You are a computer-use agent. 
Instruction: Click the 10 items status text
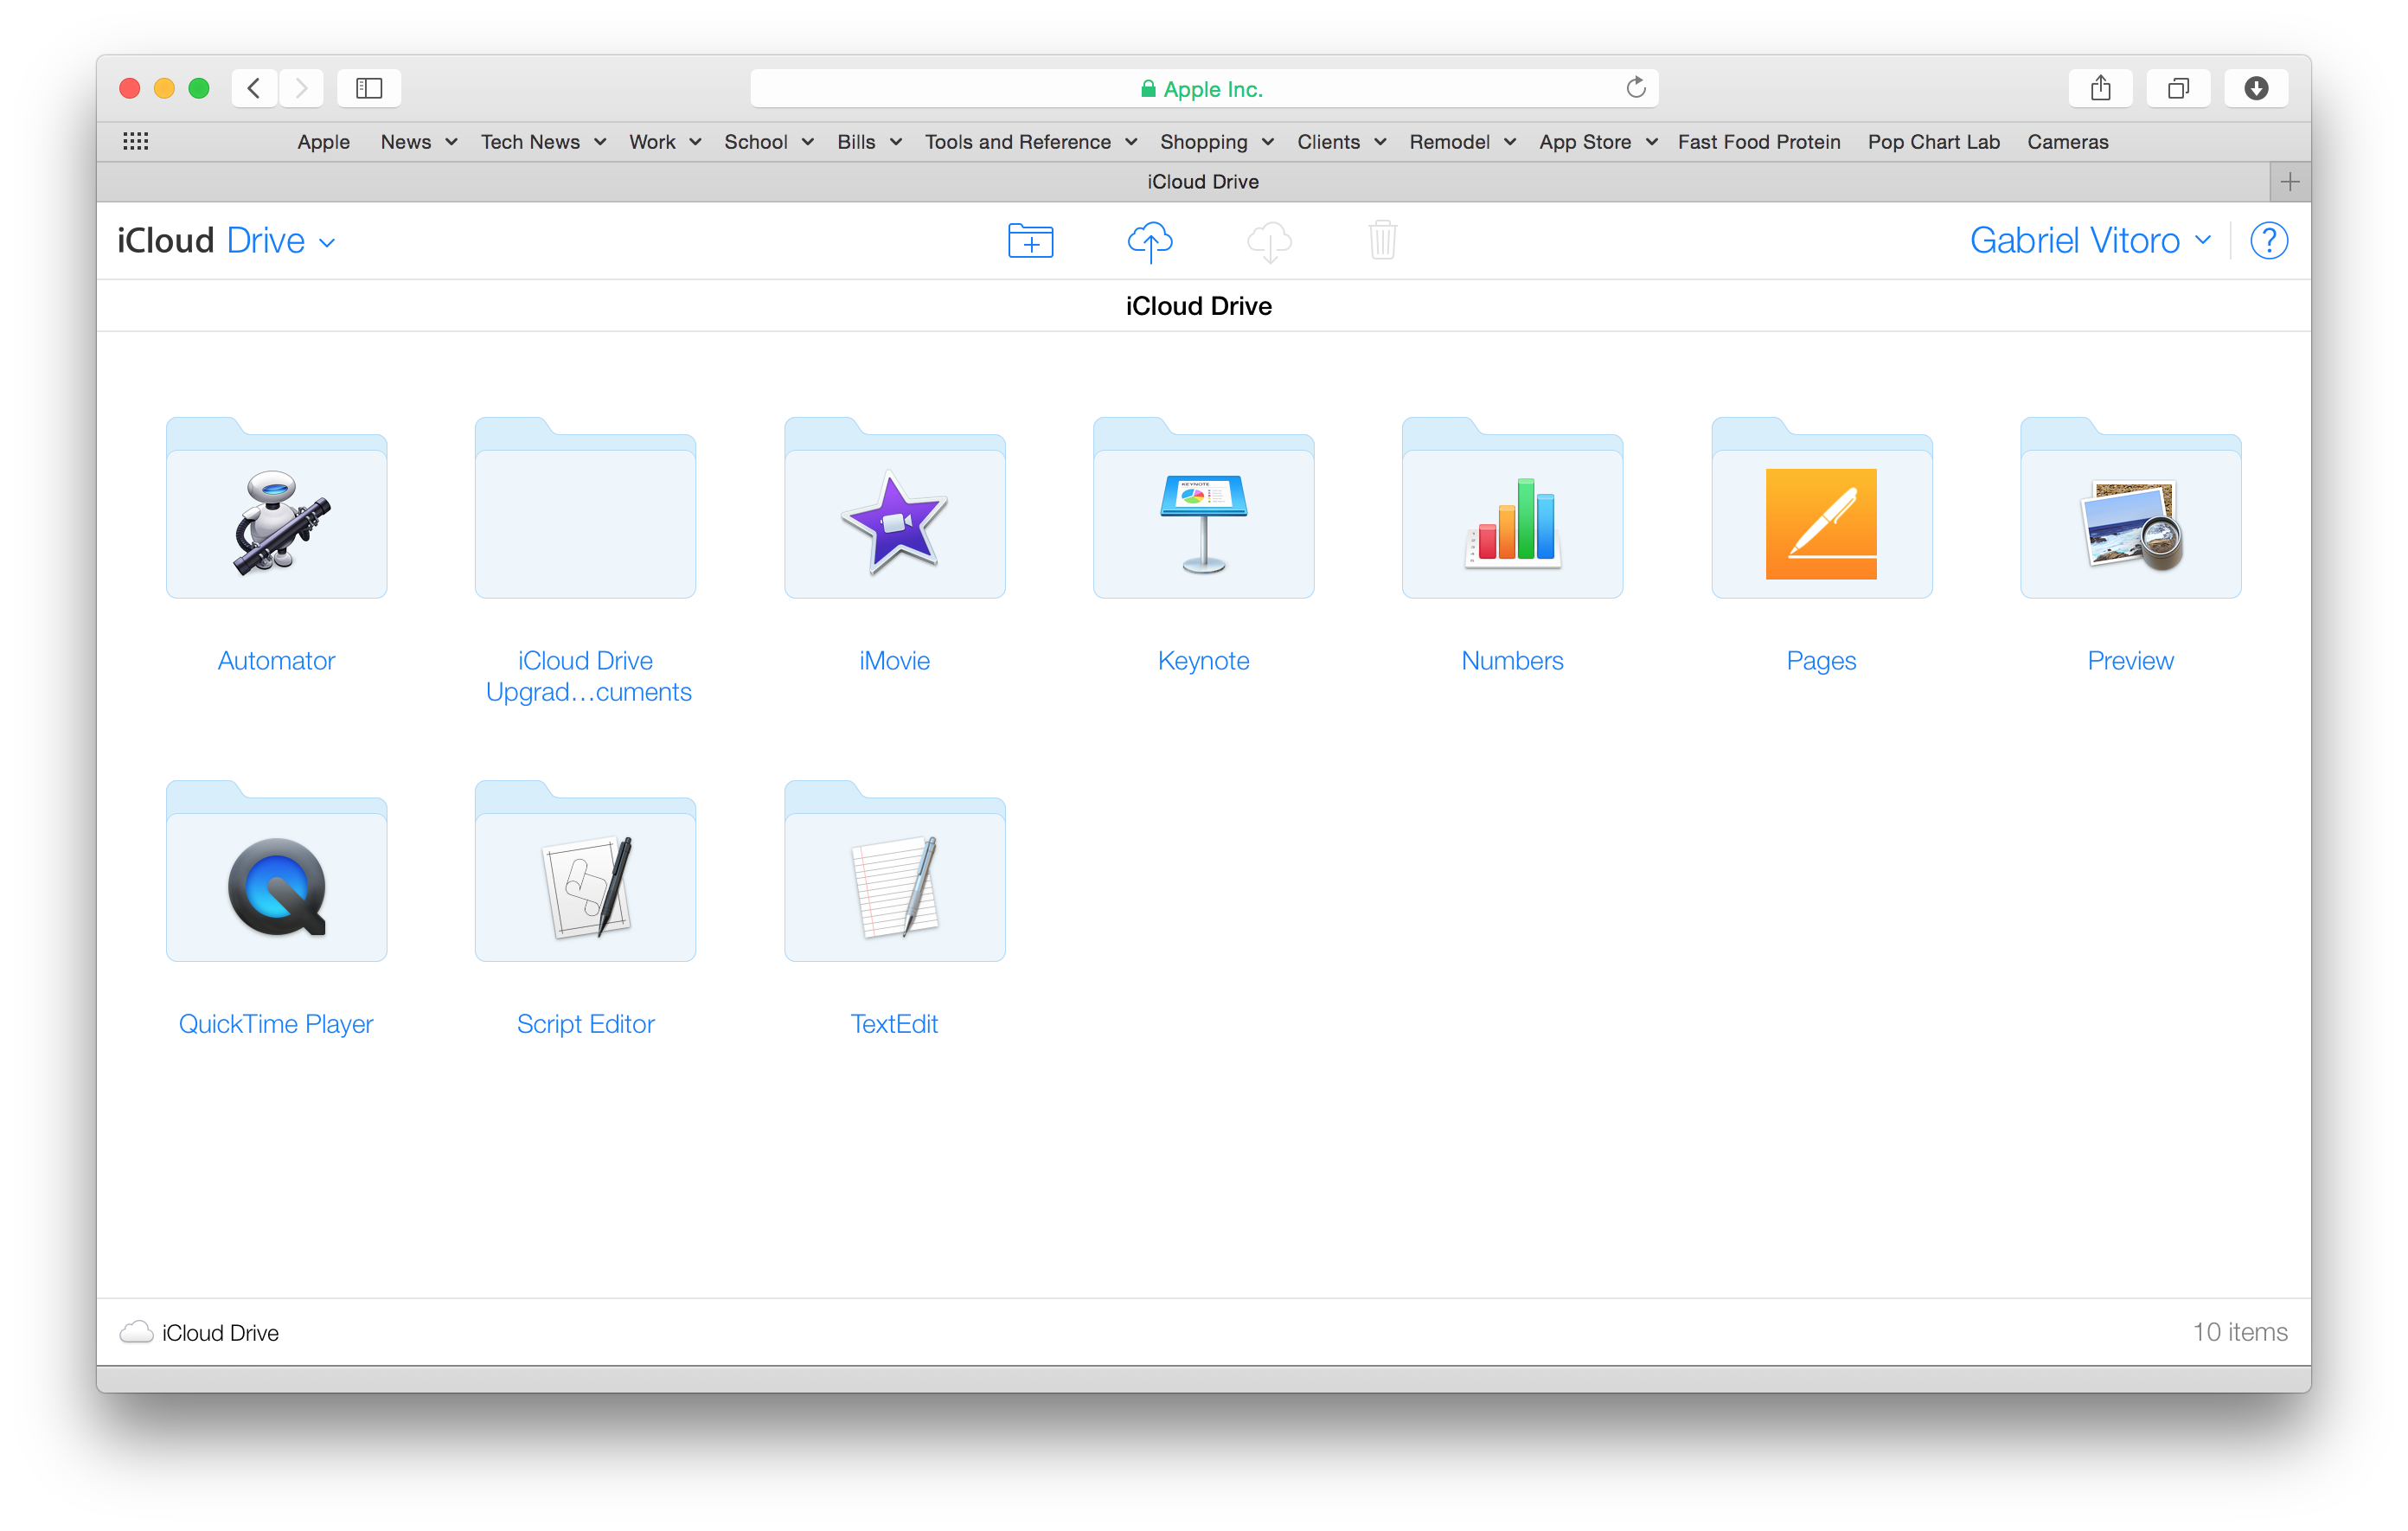click(x=2239, y=1332)
